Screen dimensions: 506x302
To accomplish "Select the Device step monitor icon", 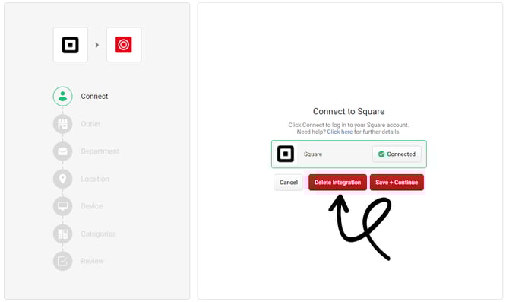I will 62,206.
